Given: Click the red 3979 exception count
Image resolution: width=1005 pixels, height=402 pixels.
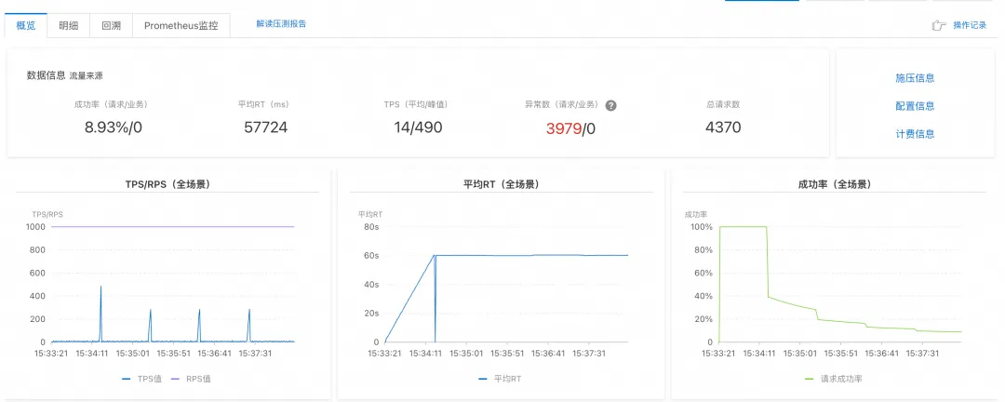Looking at the screenshot, I should coord(563,127).
